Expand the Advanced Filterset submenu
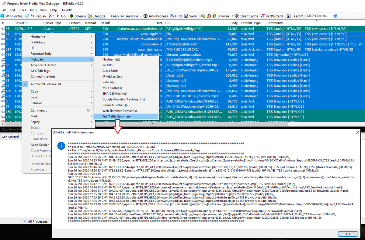 tap(59, 65)
